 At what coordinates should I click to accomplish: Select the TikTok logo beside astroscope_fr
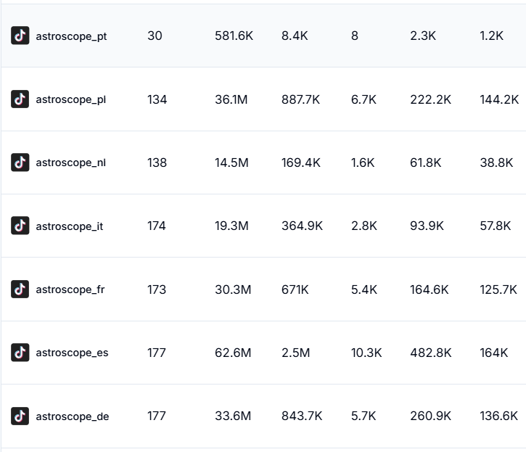(20, 289)
